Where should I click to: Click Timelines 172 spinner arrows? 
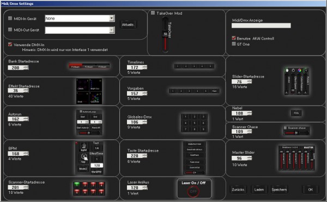pos(145,67)
